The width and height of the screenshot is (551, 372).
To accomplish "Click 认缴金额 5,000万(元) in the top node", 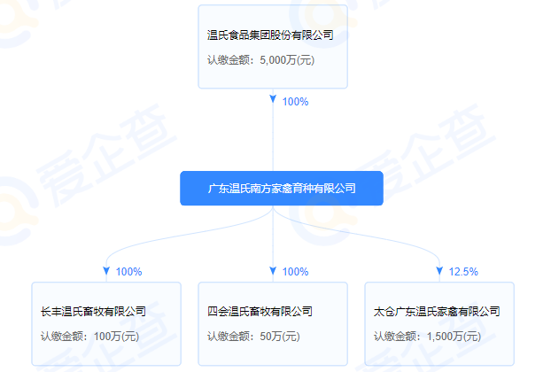I will coord(260,60).
